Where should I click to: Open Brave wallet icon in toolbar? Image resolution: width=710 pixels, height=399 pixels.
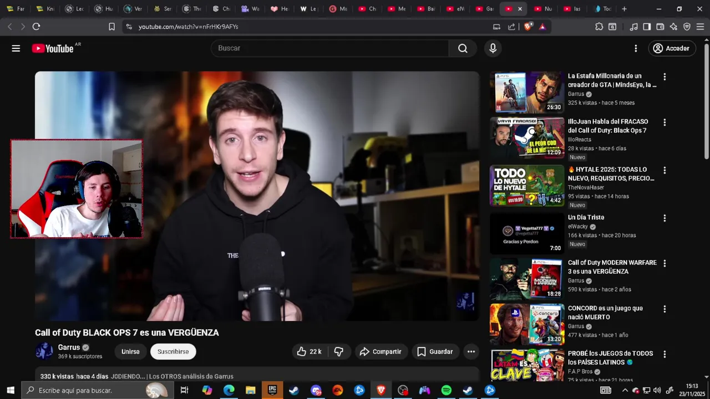pyautogui.click(x=660, y=26)
